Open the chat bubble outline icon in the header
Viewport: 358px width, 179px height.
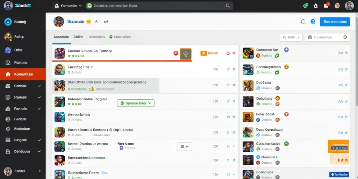click(x=303, y=22)
